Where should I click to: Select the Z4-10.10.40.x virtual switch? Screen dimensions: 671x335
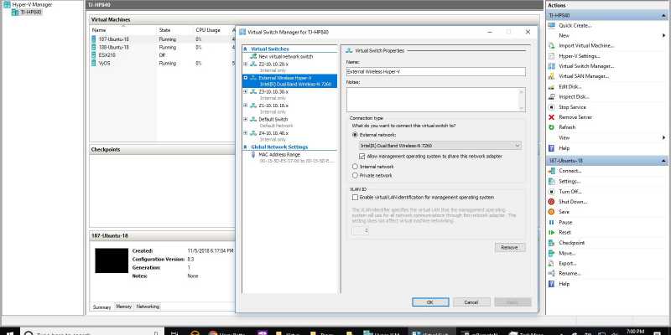(x=273, y=133)
